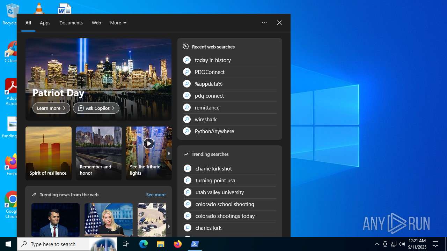Search recent query %appdata%

pos(230,84)
